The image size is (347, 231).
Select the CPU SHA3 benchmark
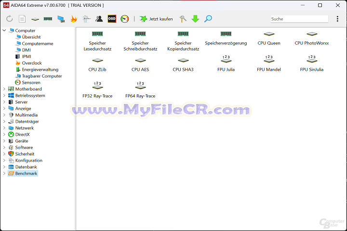[x=183, y=65]
